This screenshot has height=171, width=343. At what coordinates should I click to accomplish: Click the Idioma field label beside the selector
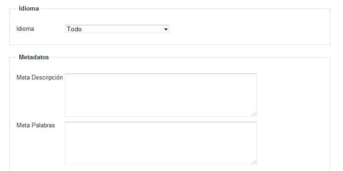coord(25,28)
